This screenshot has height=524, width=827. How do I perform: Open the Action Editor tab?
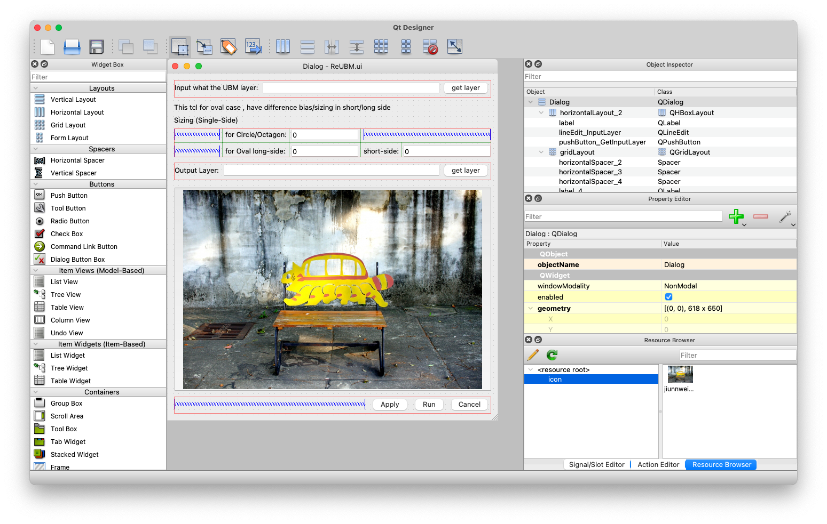pos(658,465)
